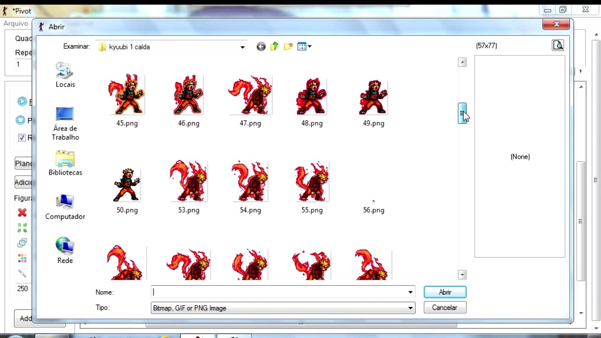Open the Locais recent places shortcut

[65, 75]
